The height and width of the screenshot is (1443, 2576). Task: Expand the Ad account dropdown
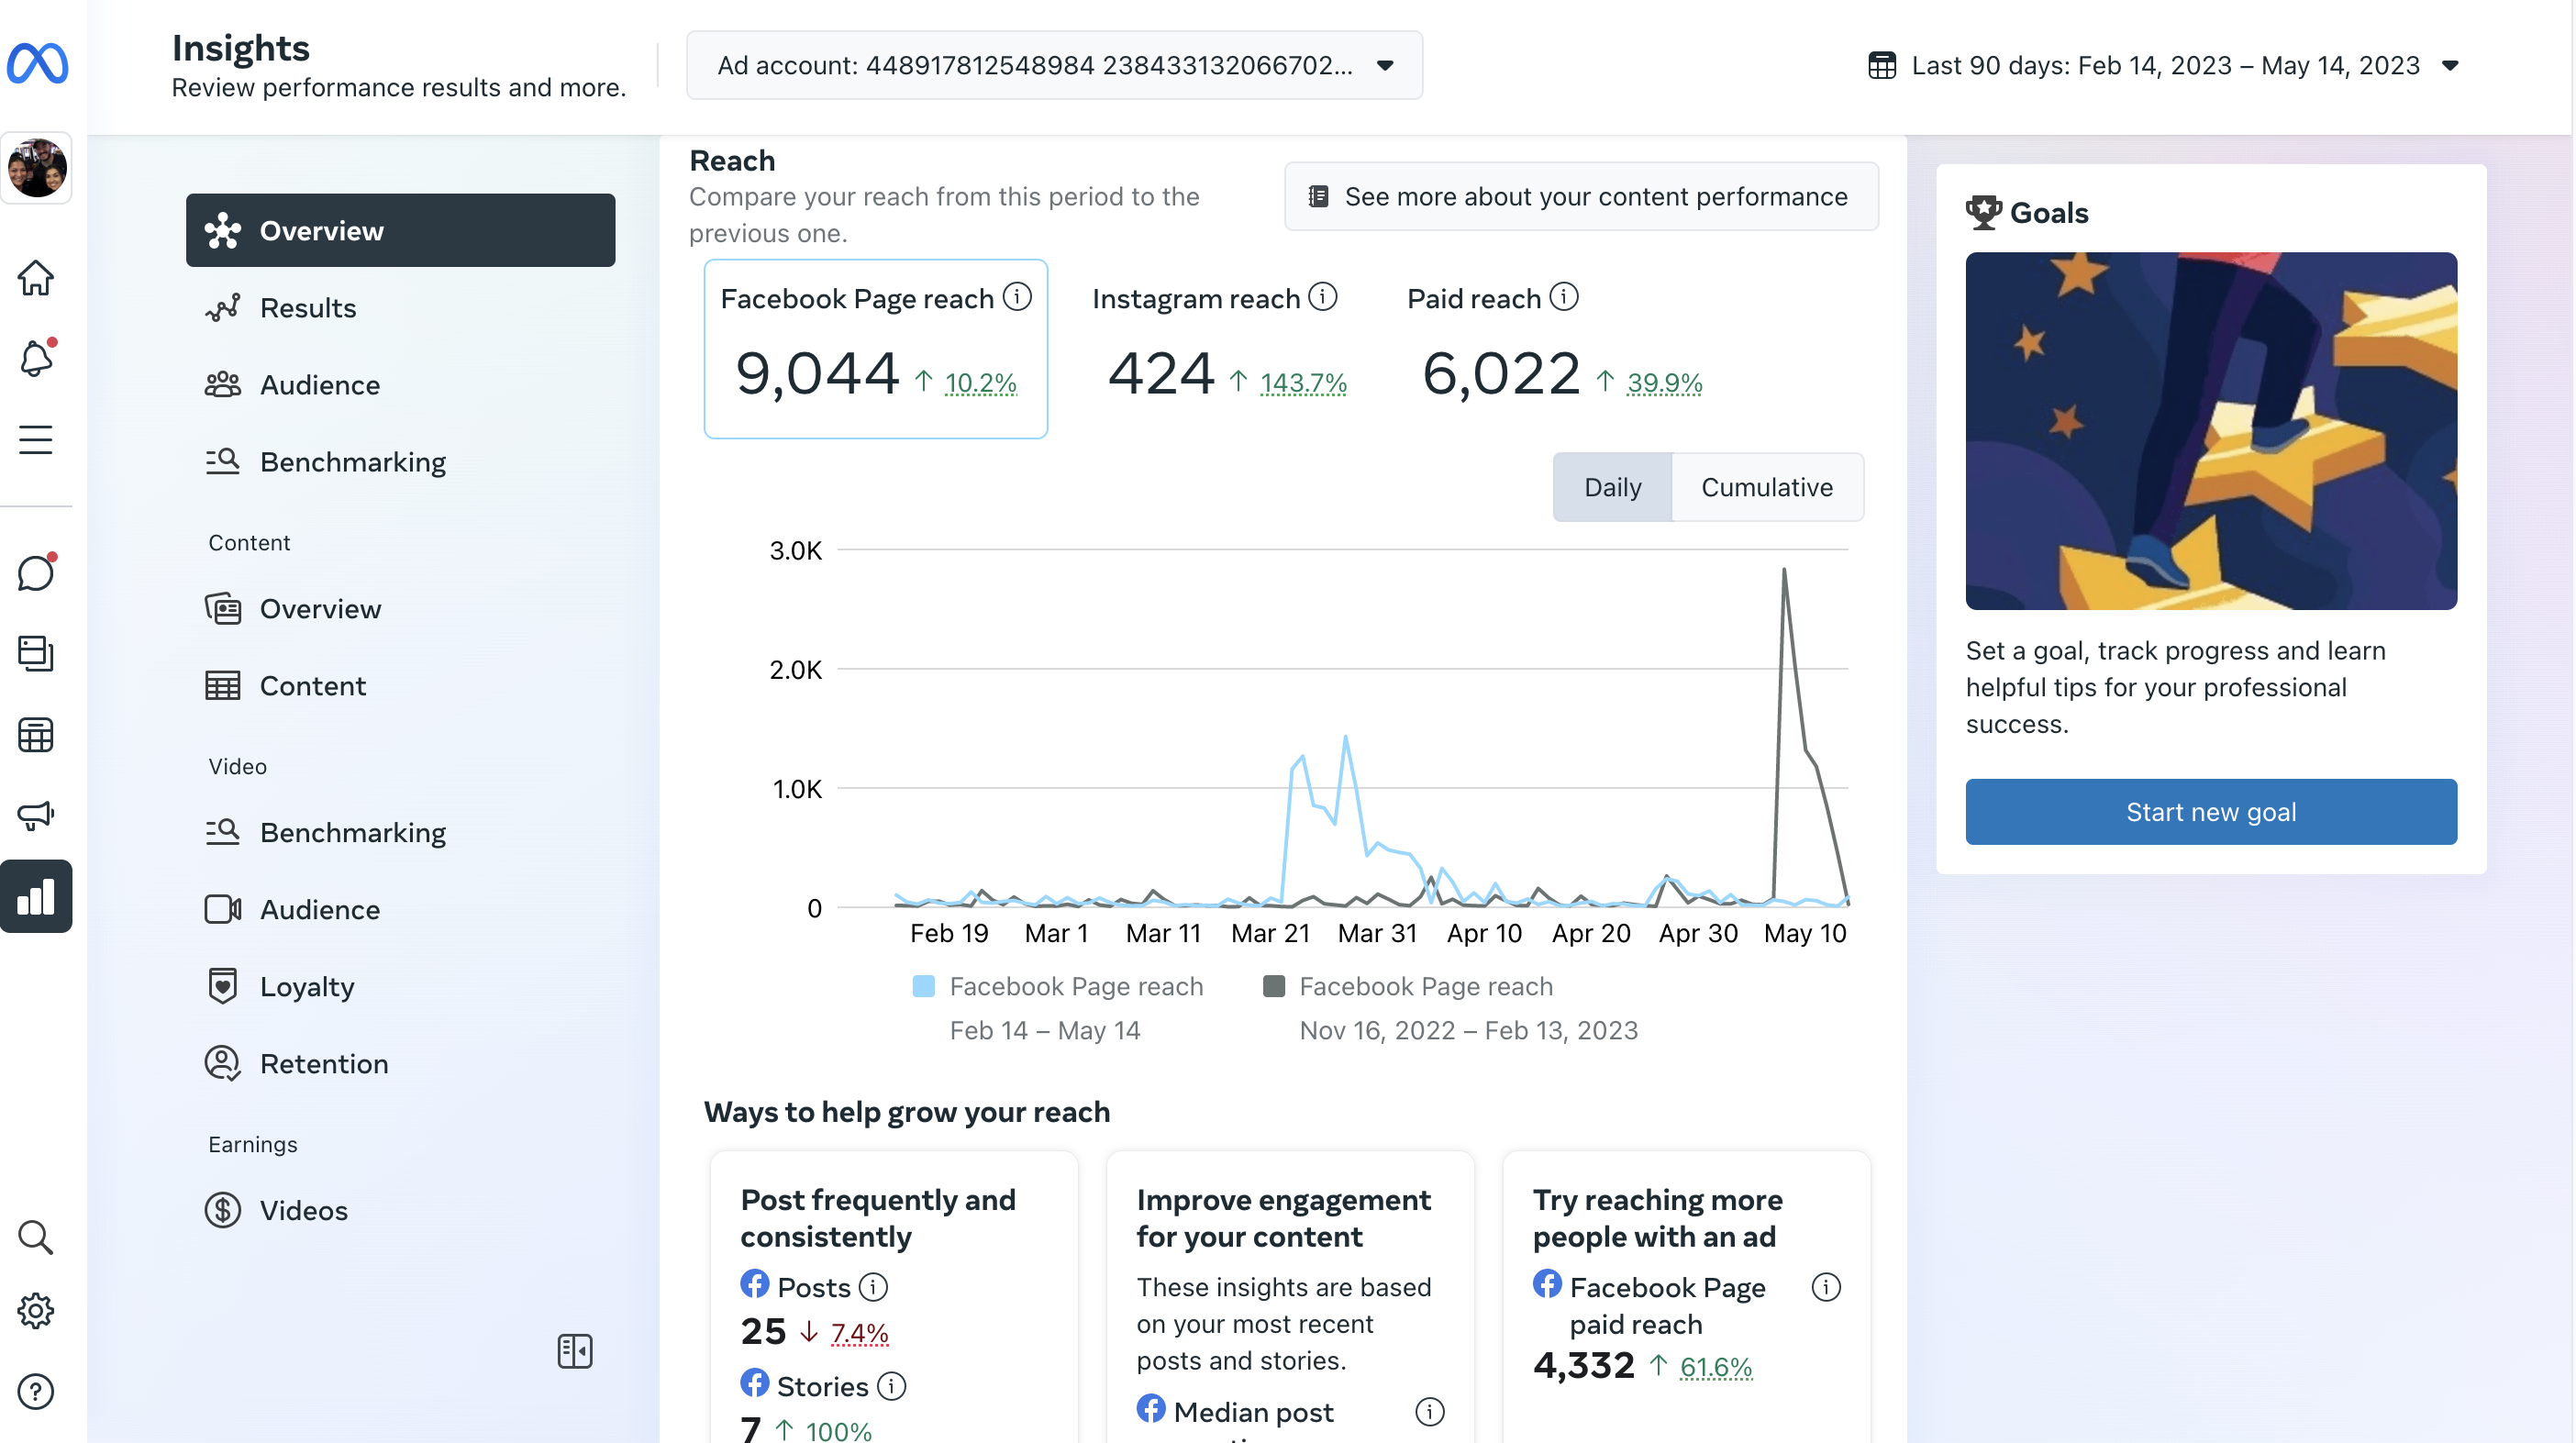click(x=1054, y=65)
